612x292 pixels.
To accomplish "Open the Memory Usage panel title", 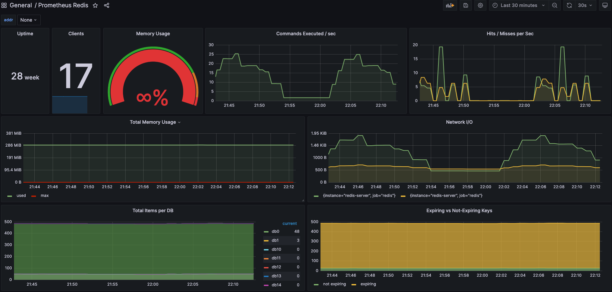I will click(153, 34).
